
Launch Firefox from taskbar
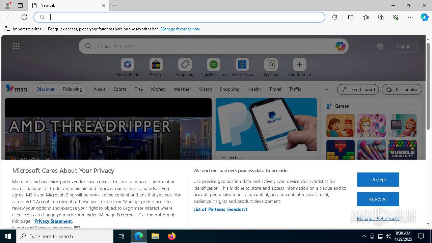(172, 236)
